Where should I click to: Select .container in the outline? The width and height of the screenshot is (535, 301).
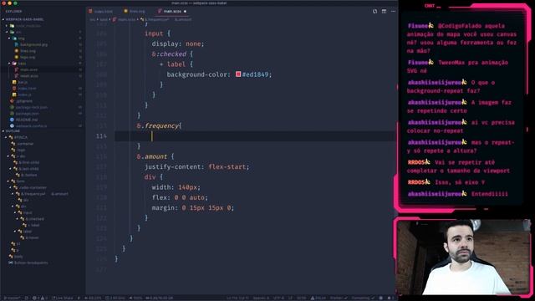pos(25,144)
